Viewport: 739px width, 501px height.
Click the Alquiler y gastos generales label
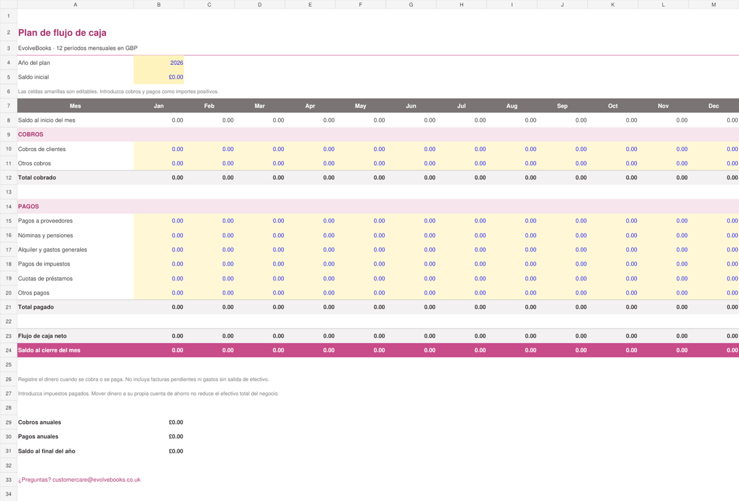point(52,250)
